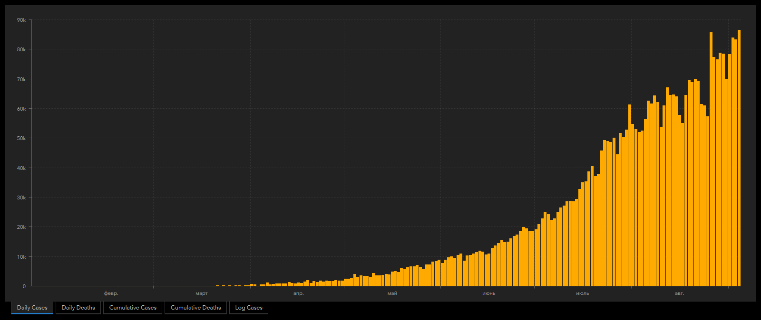
Task: View the Log Cases tab
Action: pyautogui.click(x=249, y=308)
